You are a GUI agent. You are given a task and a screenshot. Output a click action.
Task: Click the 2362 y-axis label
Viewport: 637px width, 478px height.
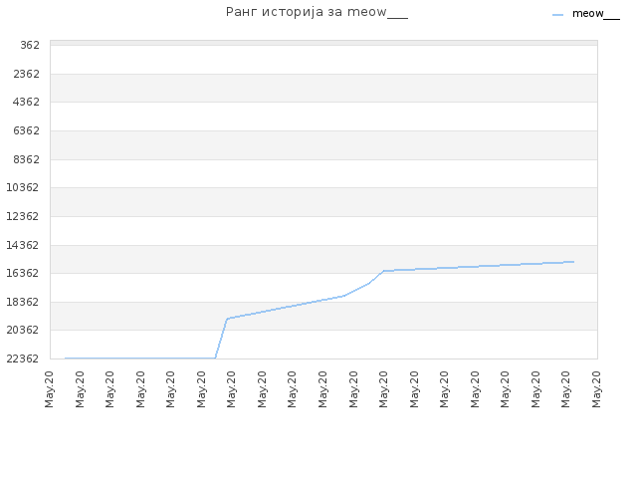27,74
